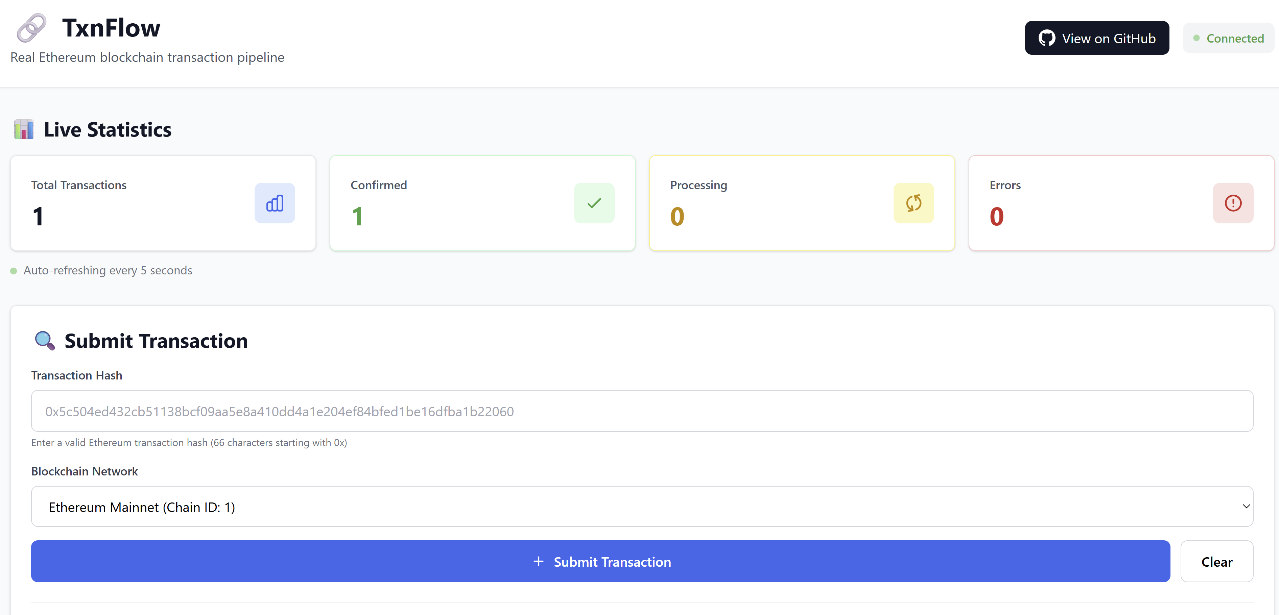Click the TxnFlow chain link logo
1279x615 pixels.
[x=32, y=28]
